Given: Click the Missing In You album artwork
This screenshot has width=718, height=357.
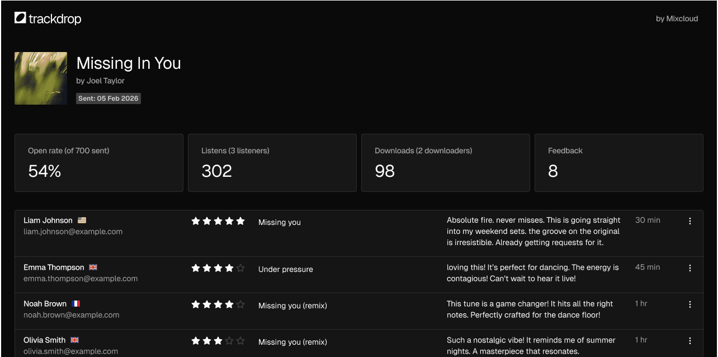Looking at the screenshot, I should [x=41, y=78].
